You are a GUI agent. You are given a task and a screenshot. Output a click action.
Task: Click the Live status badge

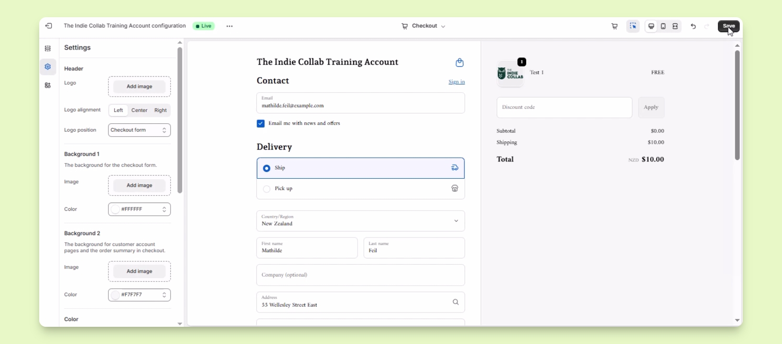coord(204,26)
